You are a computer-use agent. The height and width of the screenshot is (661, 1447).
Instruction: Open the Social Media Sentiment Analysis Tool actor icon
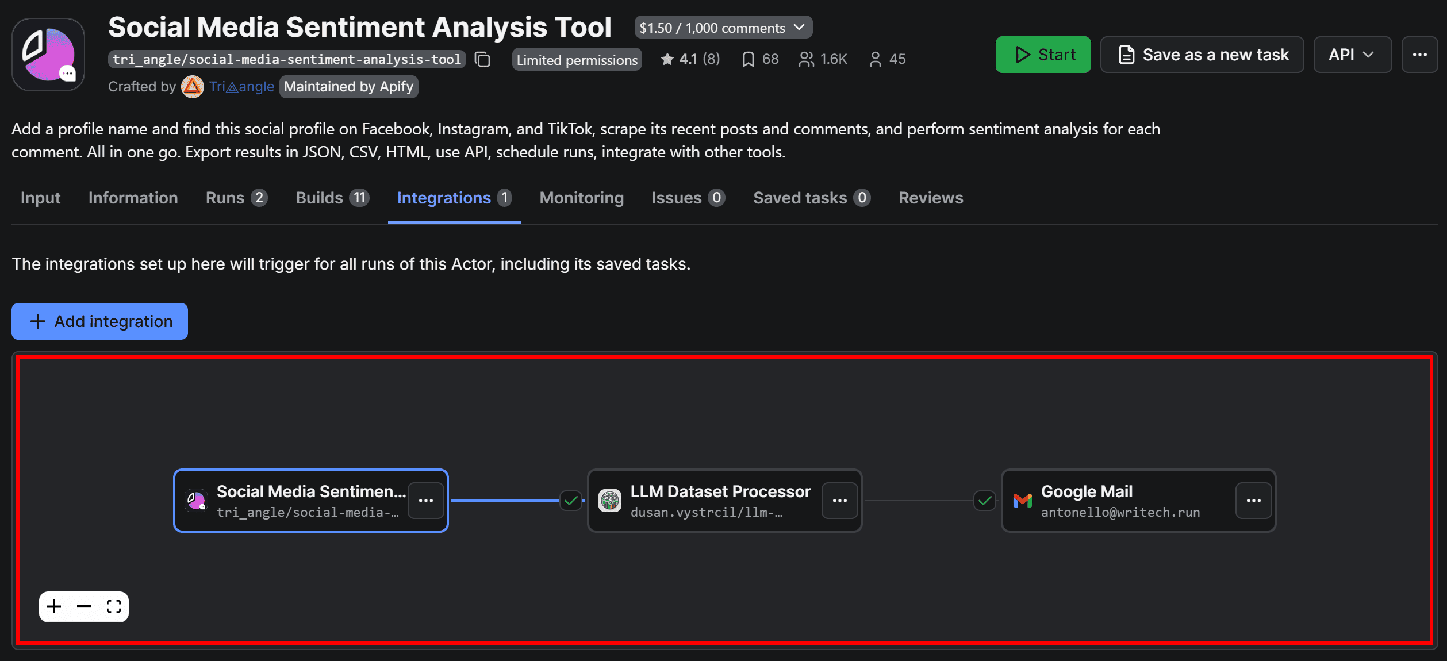pyautogui.click(x=48, y=53)
